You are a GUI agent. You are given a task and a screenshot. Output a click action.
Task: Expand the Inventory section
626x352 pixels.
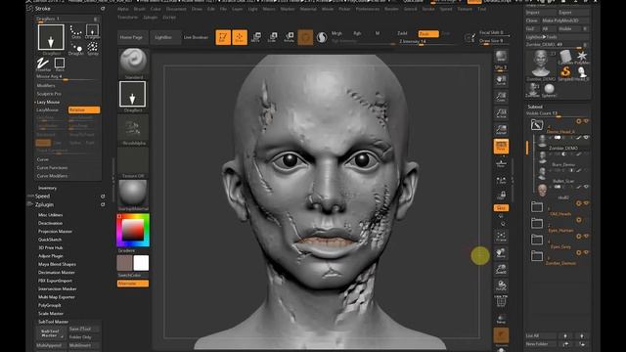pos(47,188)
